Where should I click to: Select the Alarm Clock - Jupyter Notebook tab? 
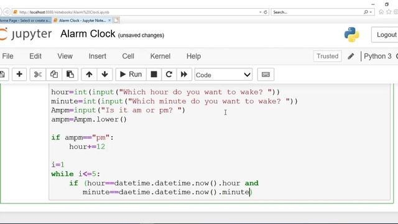82,21
